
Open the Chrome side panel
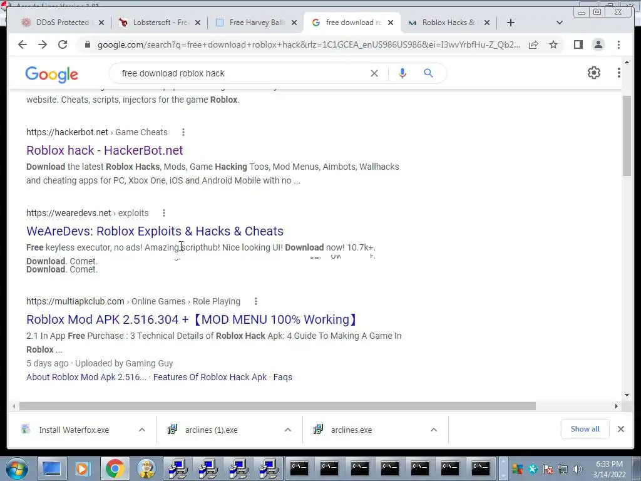[x=578, y=44]
